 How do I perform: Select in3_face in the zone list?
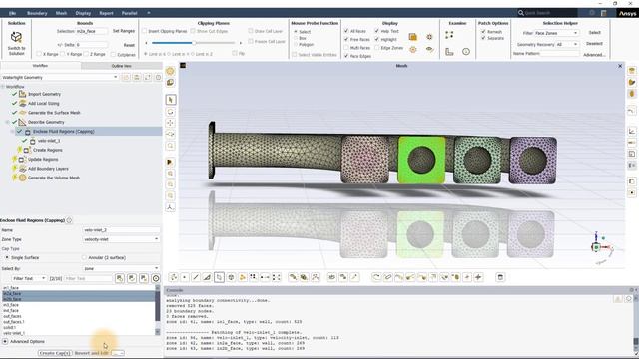[x=78, y=305]
